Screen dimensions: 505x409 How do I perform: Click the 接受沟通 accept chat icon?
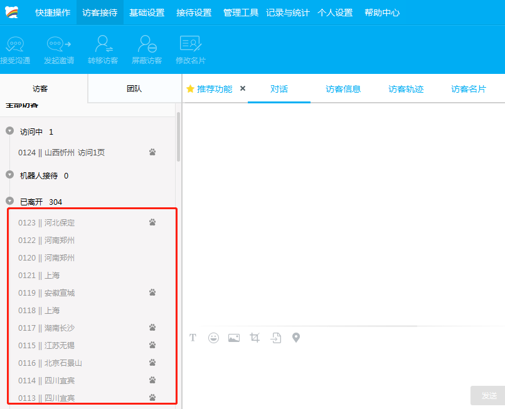(14, 44)
